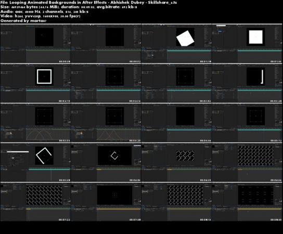Select the thumbnail stamped 00:03:02

click(176, 83)
